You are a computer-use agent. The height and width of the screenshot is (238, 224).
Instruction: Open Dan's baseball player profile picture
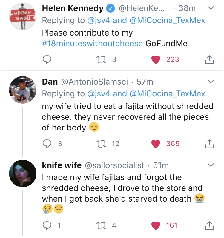pos(23,90)
